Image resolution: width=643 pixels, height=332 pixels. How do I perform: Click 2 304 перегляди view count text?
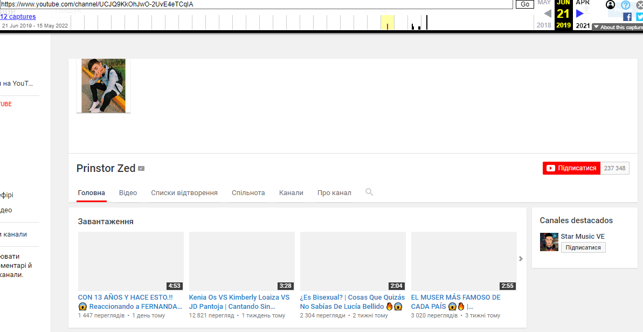[323, 316]
